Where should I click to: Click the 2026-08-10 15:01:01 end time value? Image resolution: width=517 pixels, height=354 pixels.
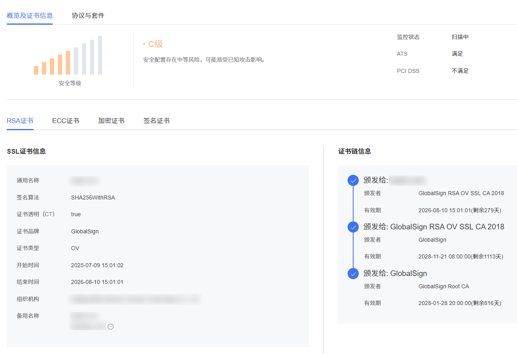(x=97, y=282)
